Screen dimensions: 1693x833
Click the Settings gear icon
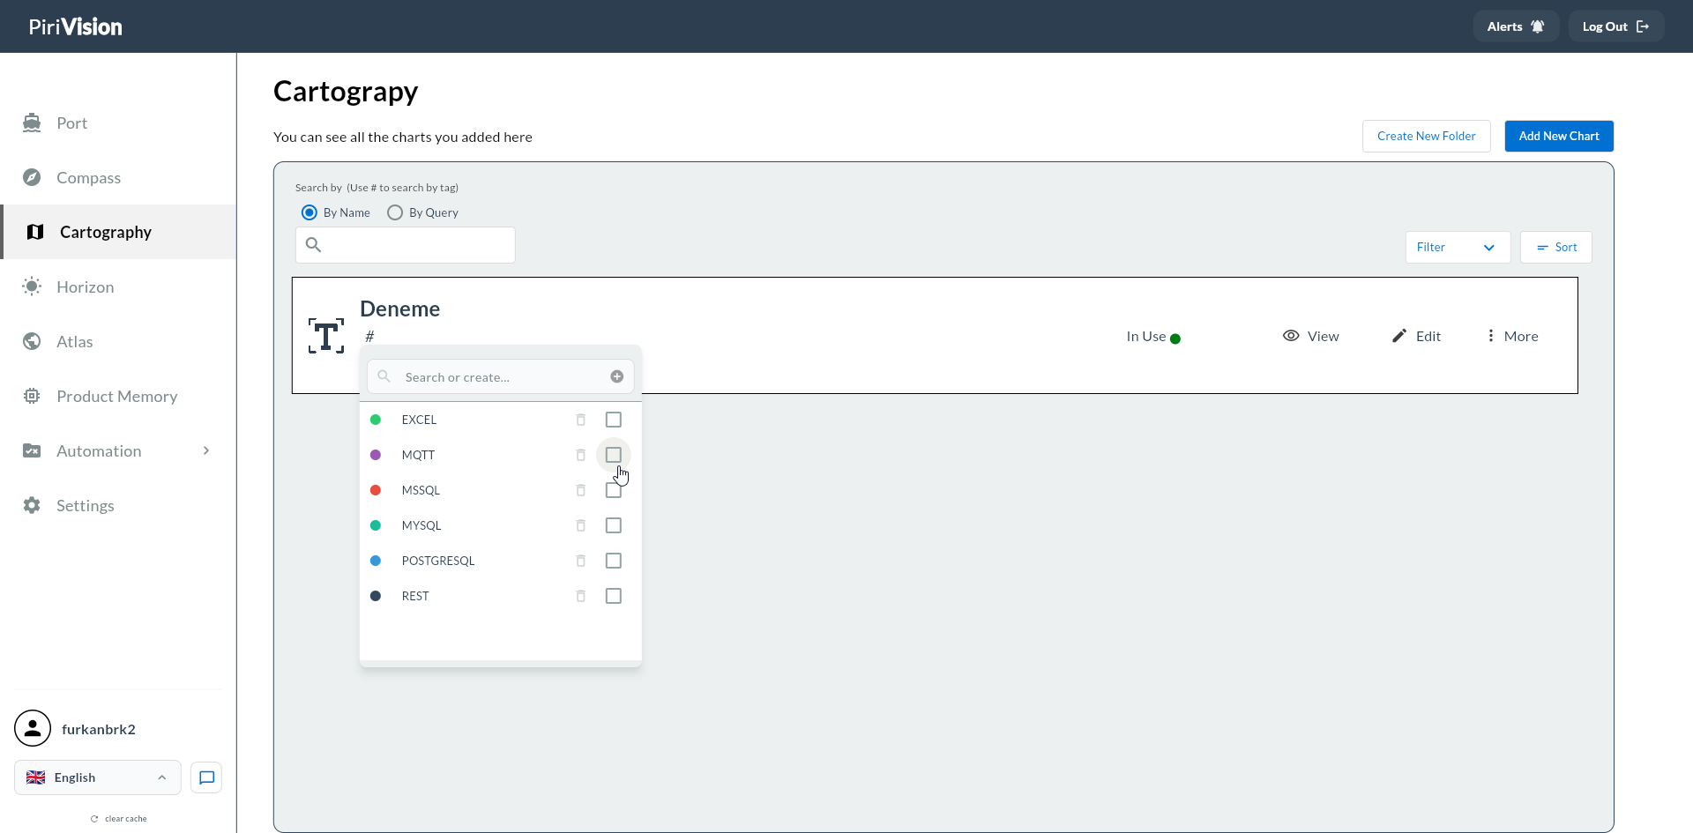(x=32, y=505)
